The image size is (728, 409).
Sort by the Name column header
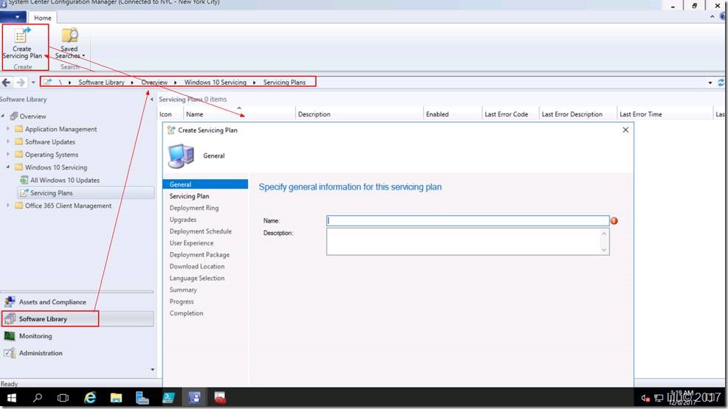coord(239,114)
